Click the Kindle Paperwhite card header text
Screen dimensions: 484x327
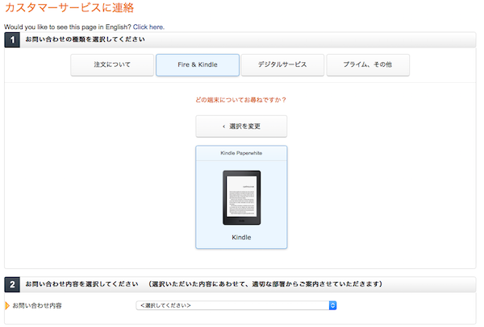click(x=241, y=153)
